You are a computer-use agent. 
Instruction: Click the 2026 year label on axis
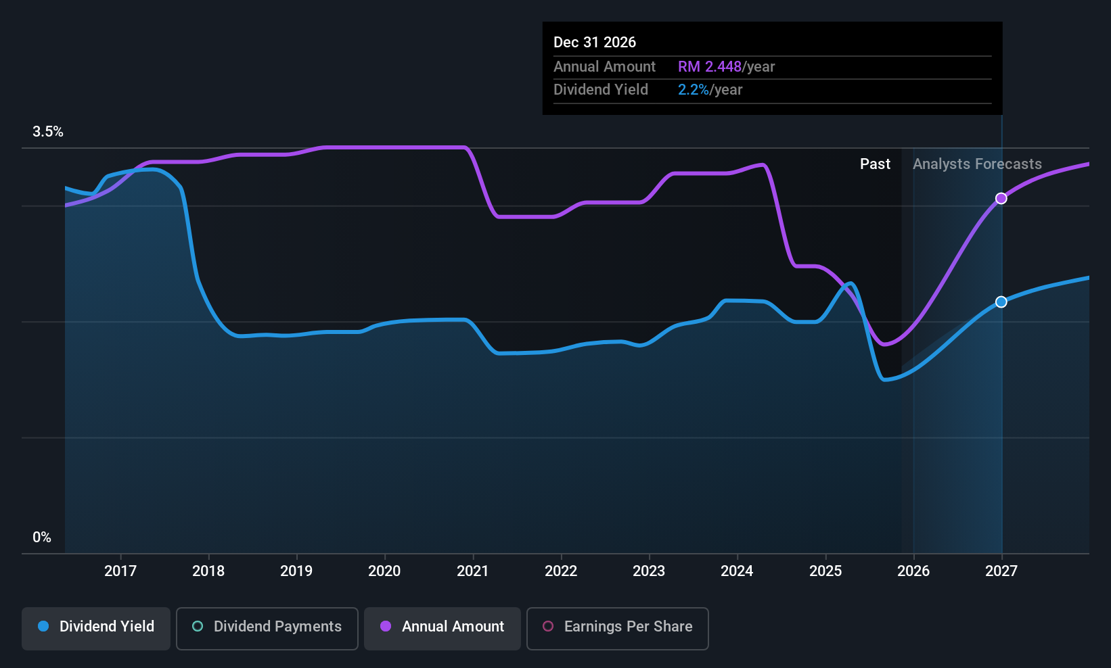[913, 571]
